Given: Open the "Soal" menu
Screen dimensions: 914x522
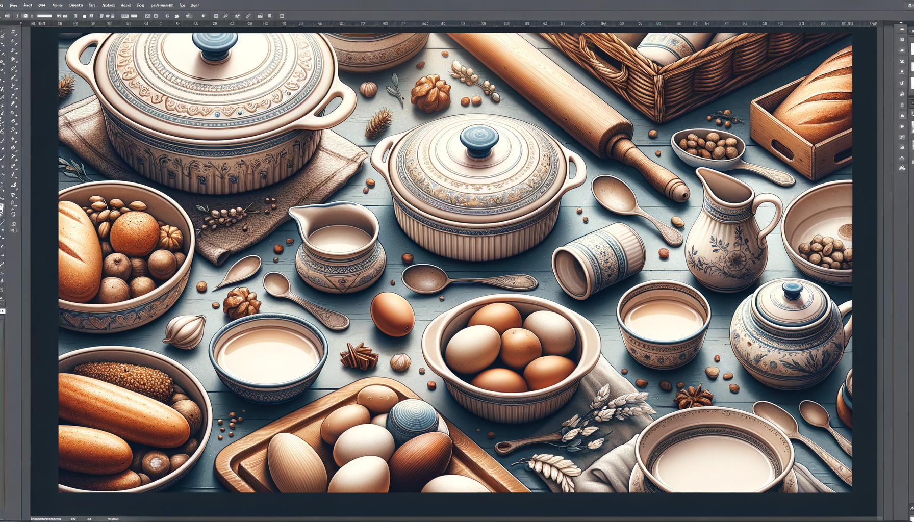Looking at the screenshot, I should (x=194, y=5).
